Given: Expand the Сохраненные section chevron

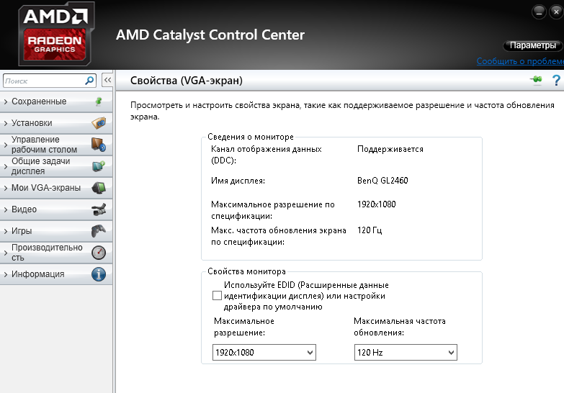Looking at the screenshot, I should [5, 101].
